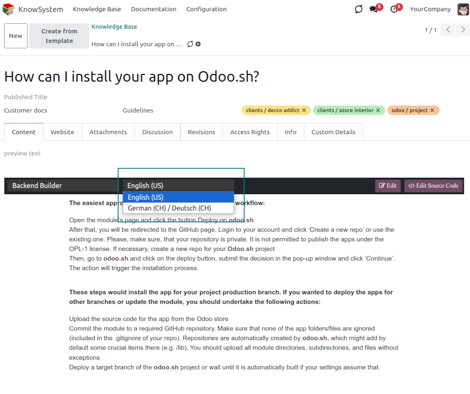
Task: Click the Edit button in builder bar
Action: coord(388,186)
